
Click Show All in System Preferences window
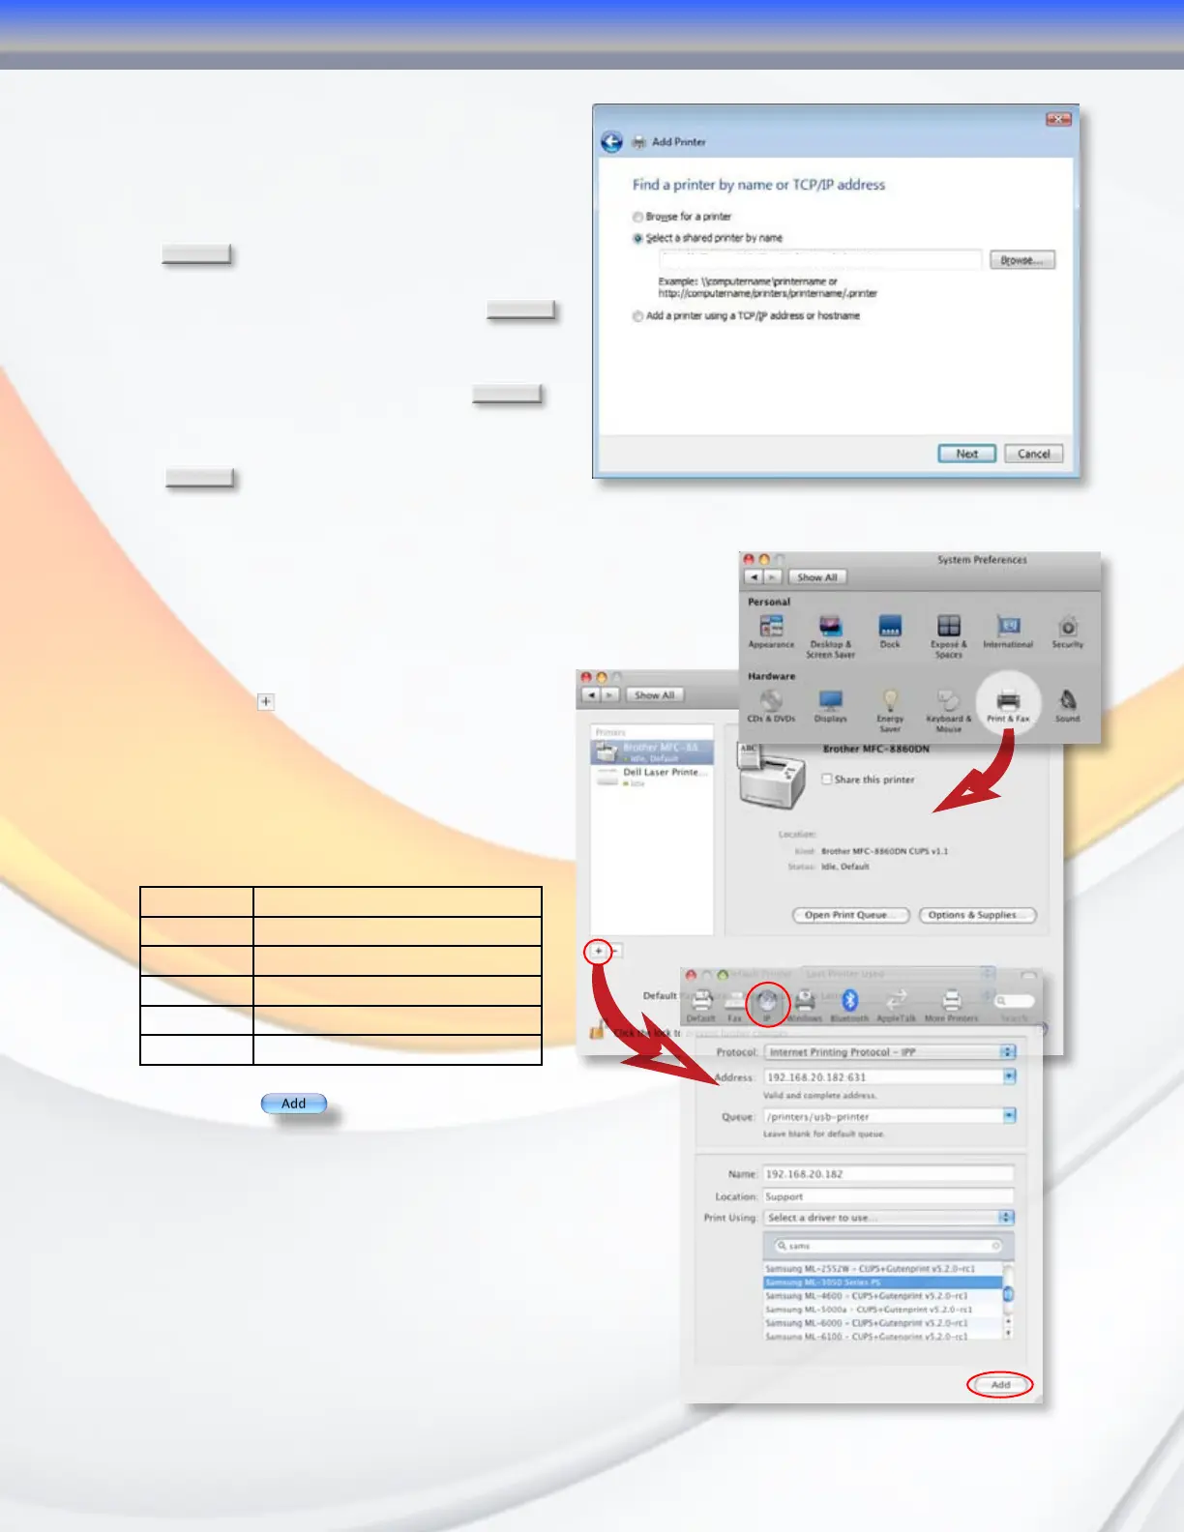click(x=817, y=577)
